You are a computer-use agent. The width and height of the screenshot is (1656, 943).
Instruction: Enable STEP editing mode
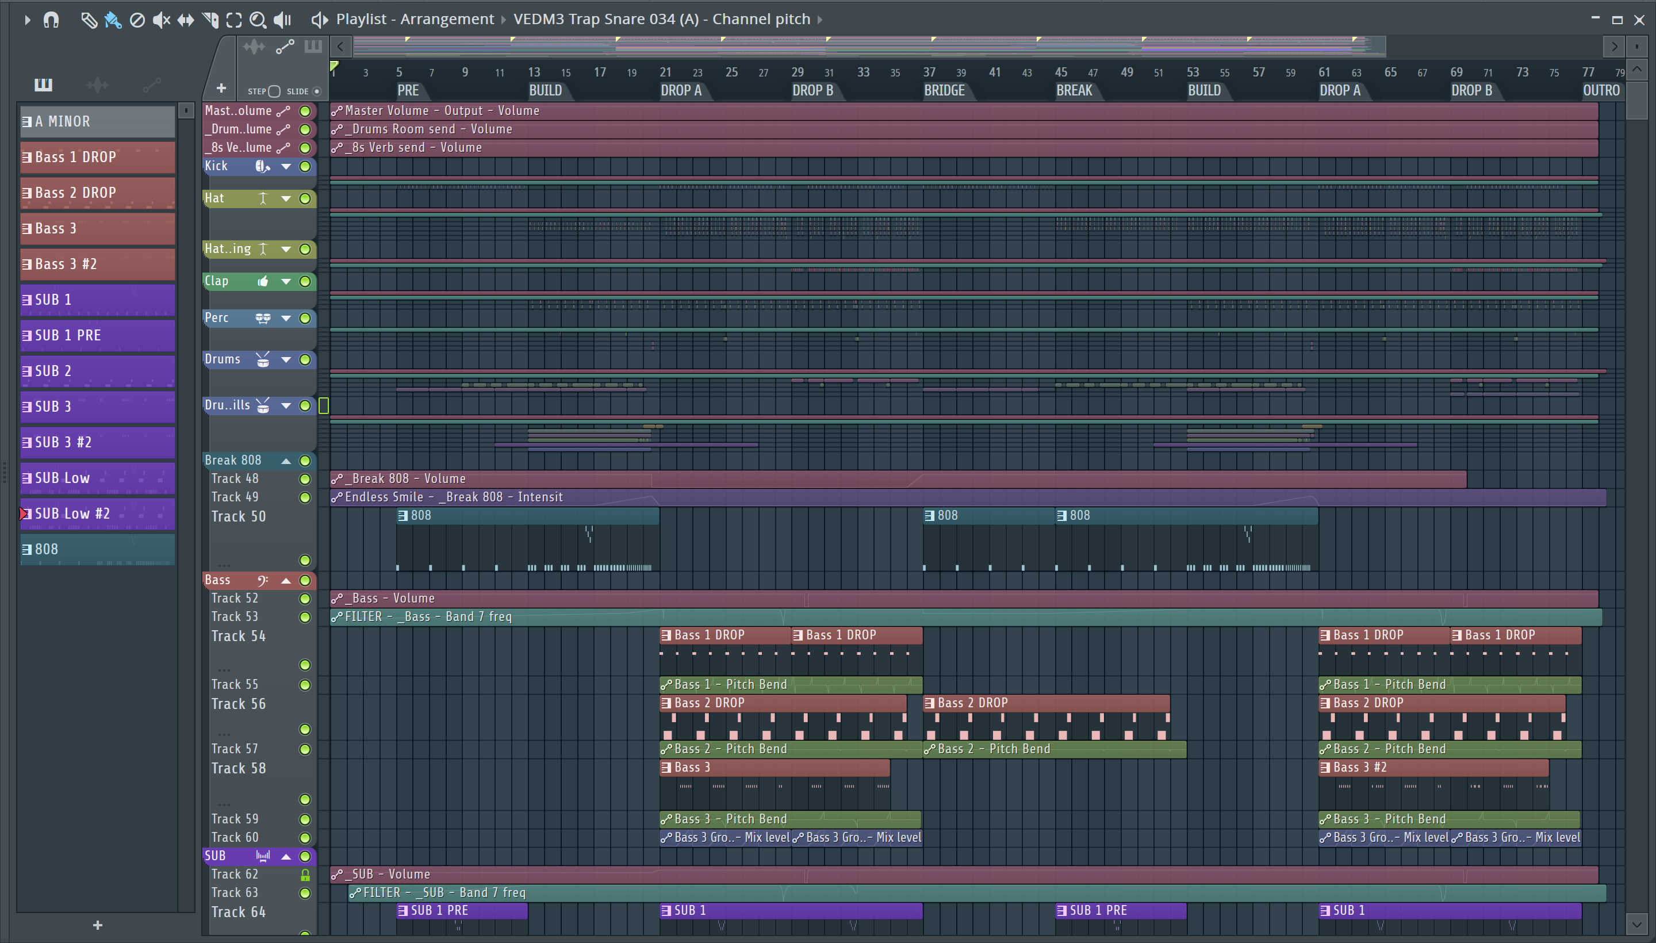(274, 91)
